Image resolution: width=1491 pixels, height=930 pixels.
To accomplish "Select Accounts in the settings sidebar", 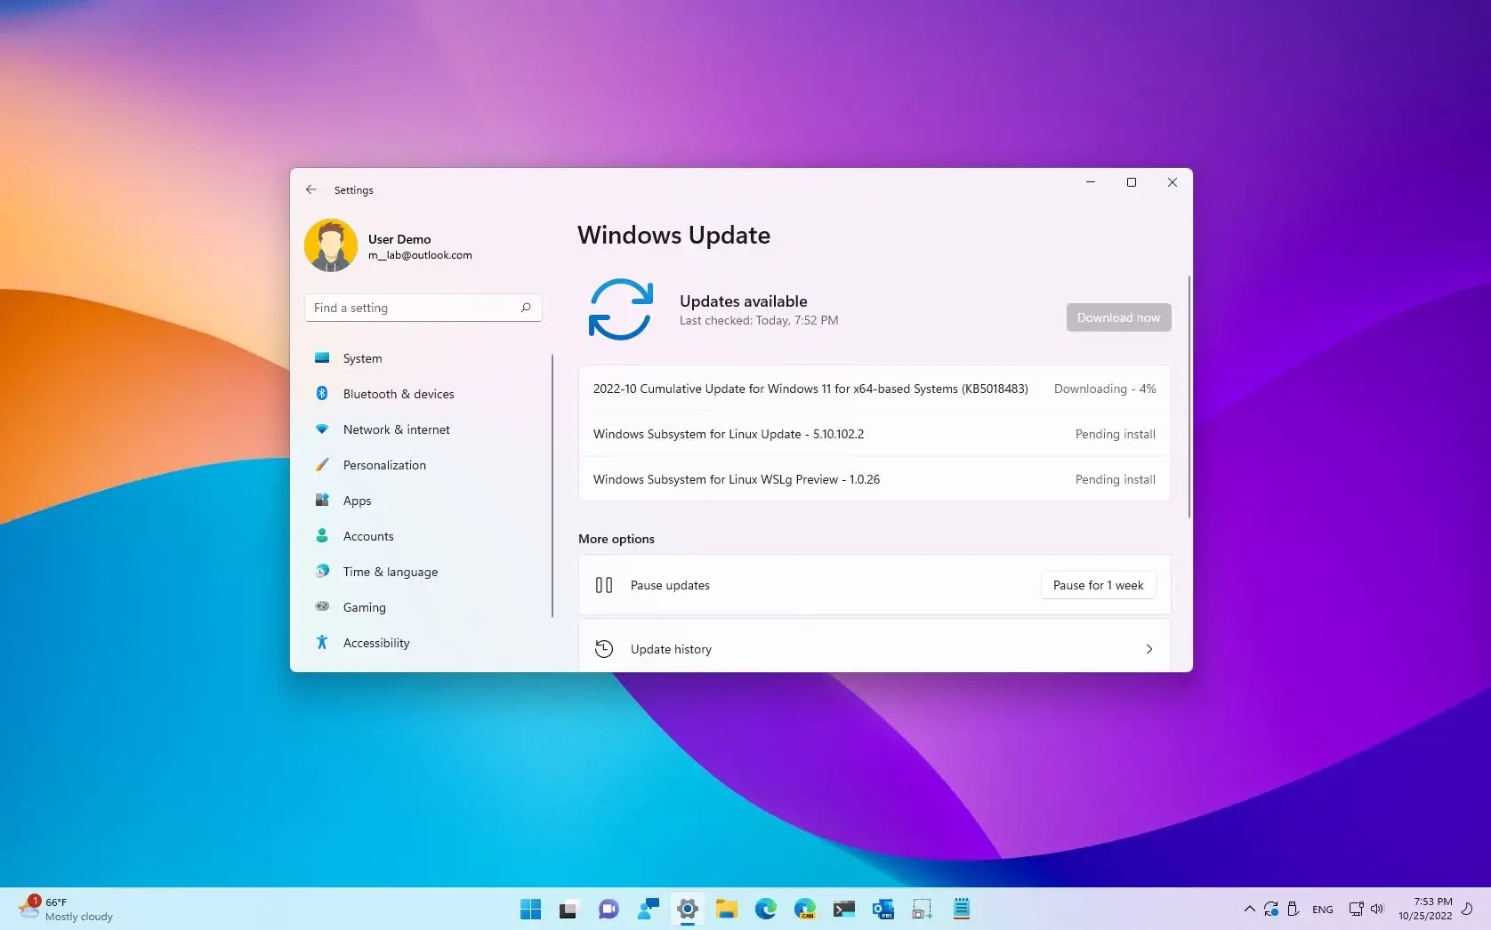I will 368,536.
